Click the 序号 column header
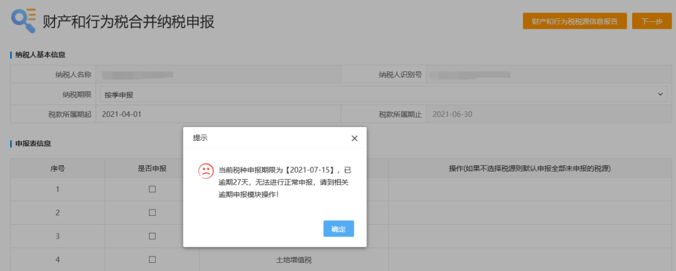 [58, 168]
